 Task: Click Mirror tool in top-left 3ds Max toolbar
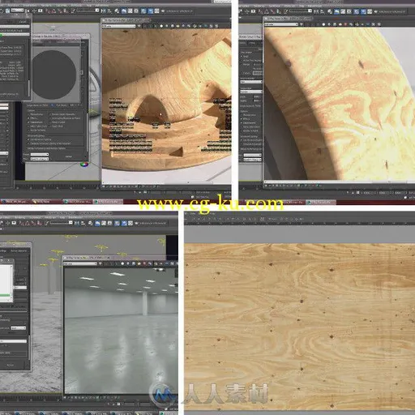tap(103, 11)
